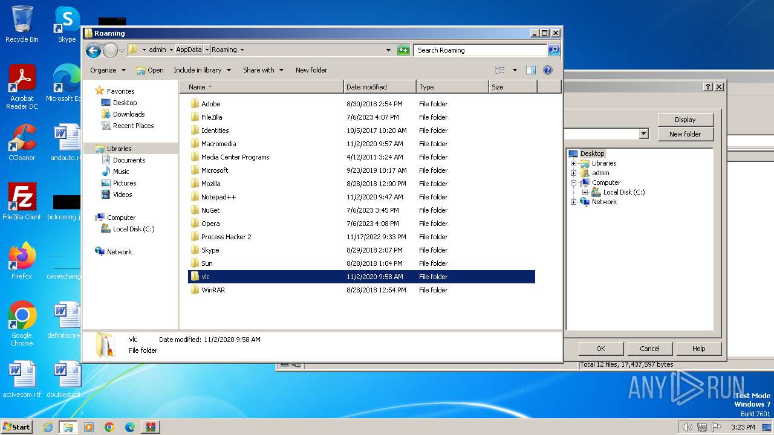Select the FileZilla folder icon

[195, 117]
